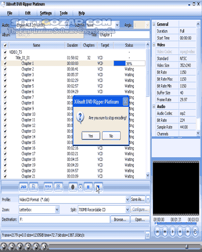Click the open IFO file toolbar icon
The height and width of the screenshot is (252, 202).
click(33, 187)
